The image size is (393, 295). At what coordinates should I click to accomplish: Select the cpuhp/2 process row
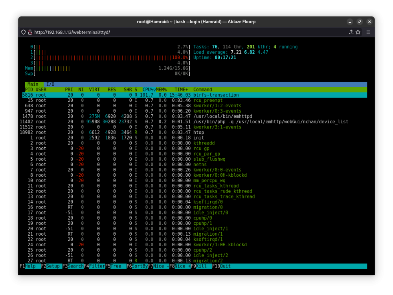pos(195,250)
